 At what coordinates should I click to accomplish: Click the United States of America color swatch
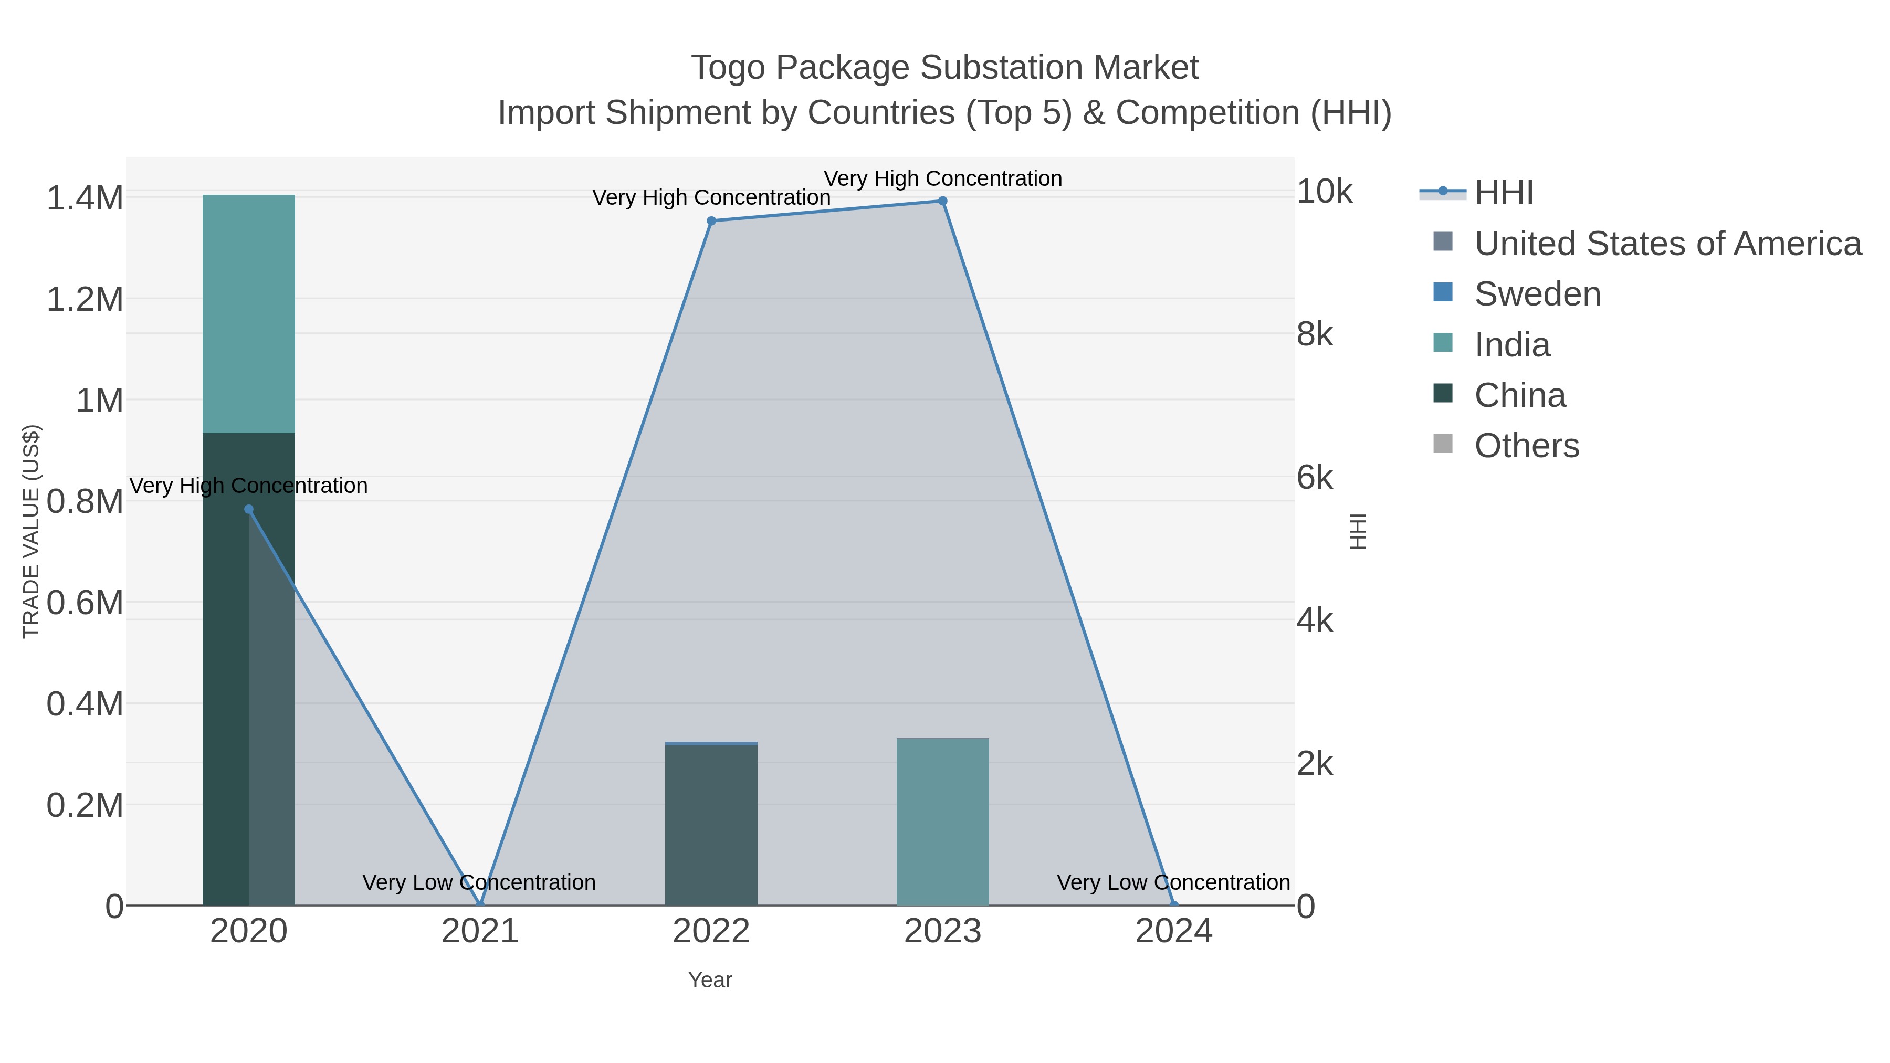click(x=1443, y=241)
